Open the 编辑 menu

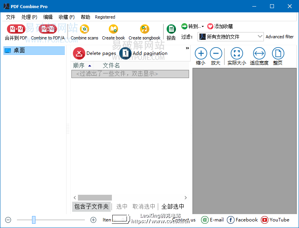tap(48, 17)
